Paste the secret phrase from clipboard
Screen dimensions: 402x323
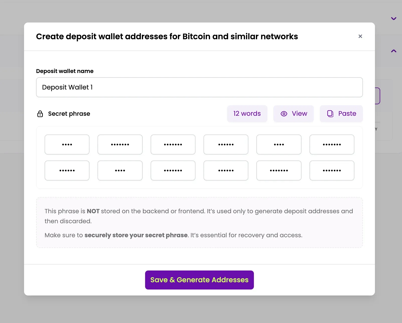[x=341, y=114]
